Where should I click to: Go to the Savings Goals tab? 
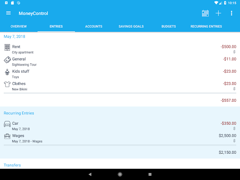131,26
